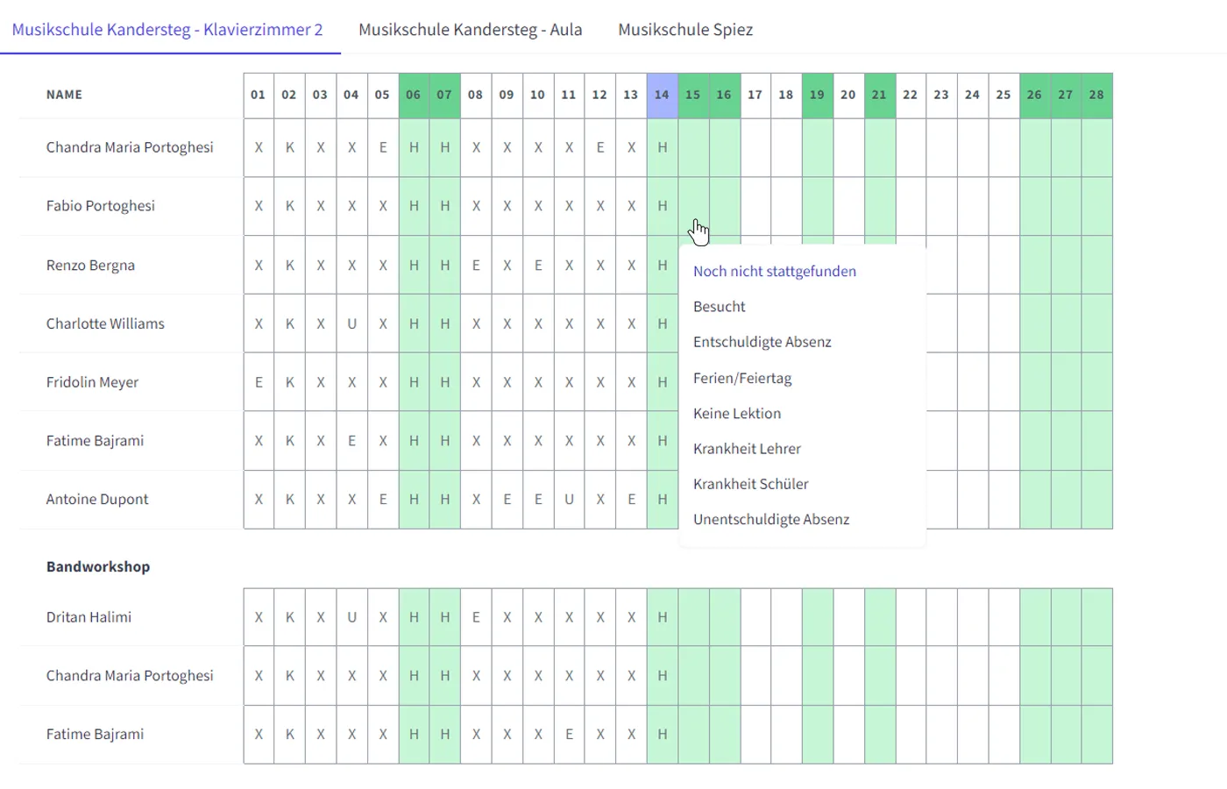Click column header 28

click(1096, 95)
